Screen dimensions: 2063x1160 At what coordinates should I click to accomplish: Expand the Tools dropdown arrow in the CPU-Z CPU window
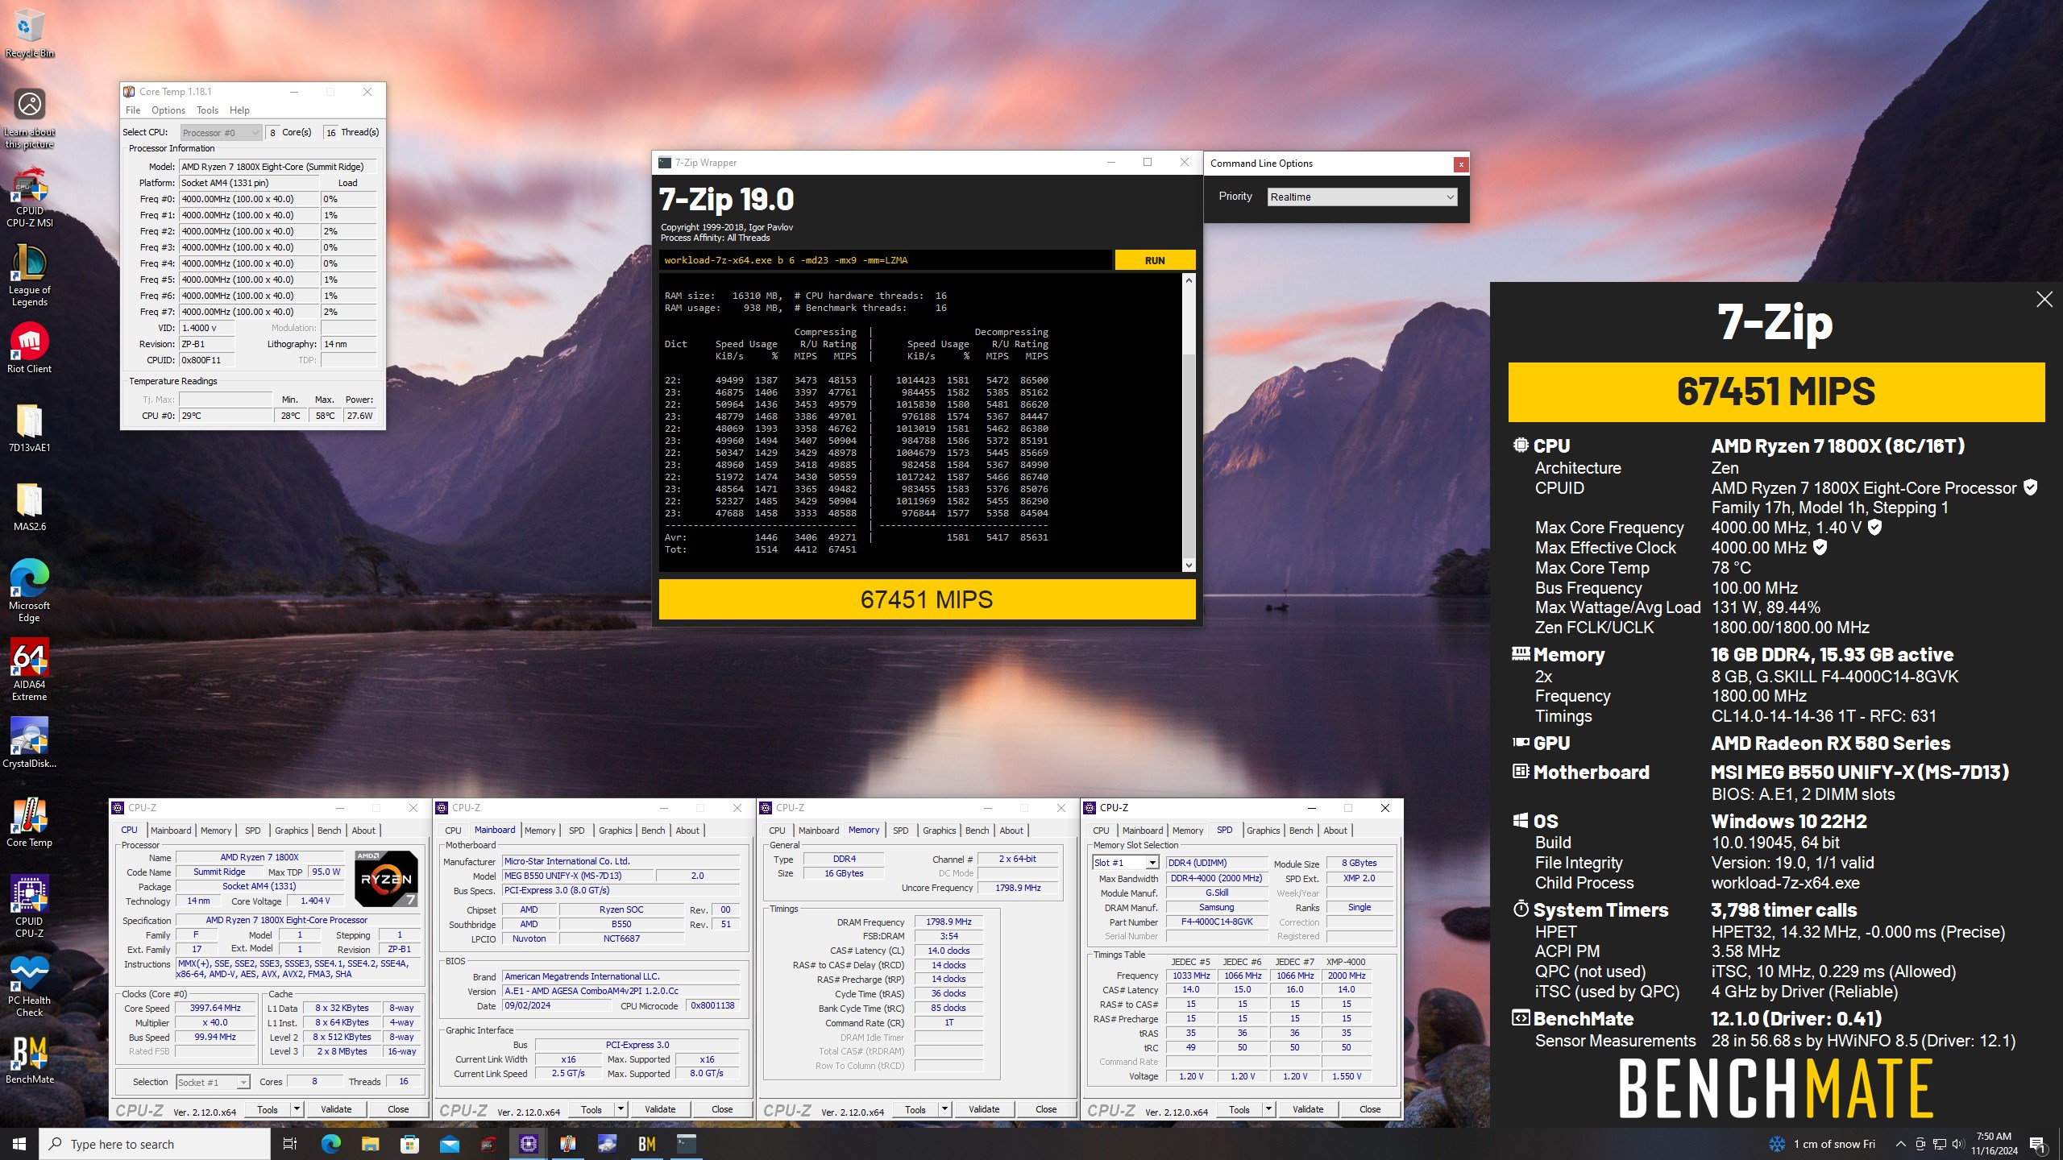(x=297, y=1109)
